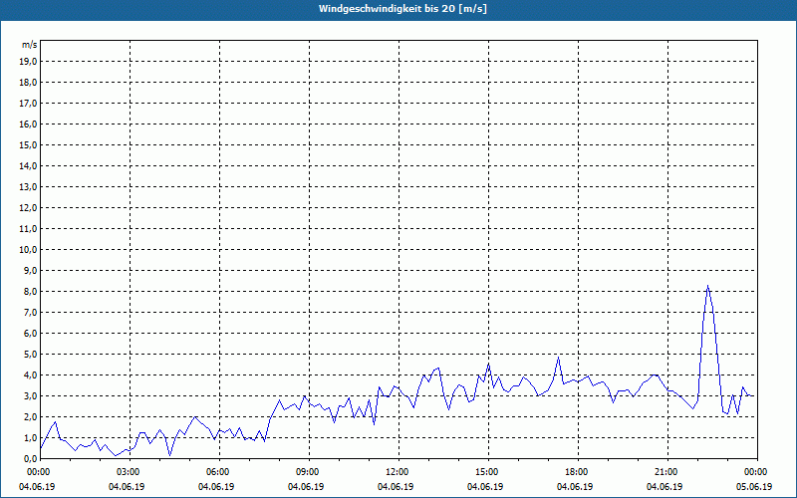
Task: Click the "17,0" y-axis value
Action: [x=28, y=104]
